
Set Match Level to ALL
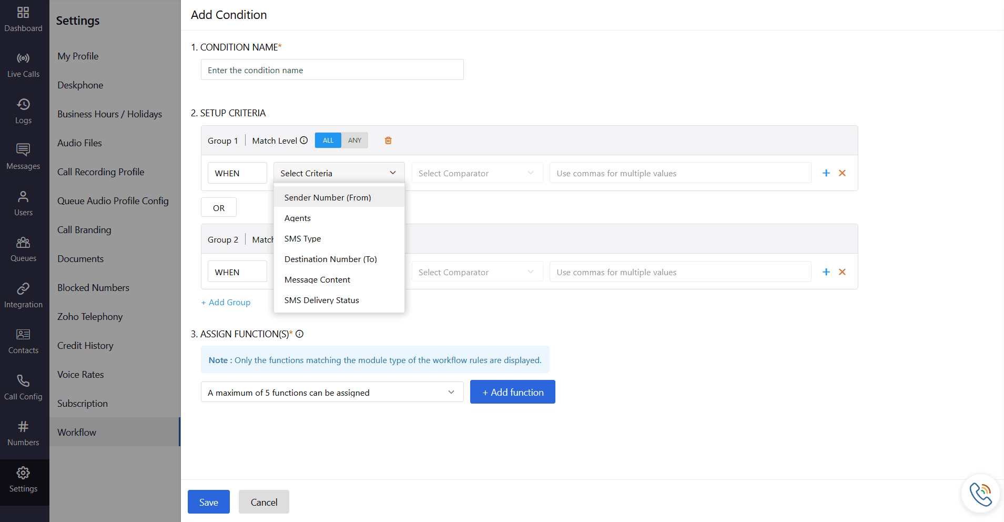click(328, 140)
